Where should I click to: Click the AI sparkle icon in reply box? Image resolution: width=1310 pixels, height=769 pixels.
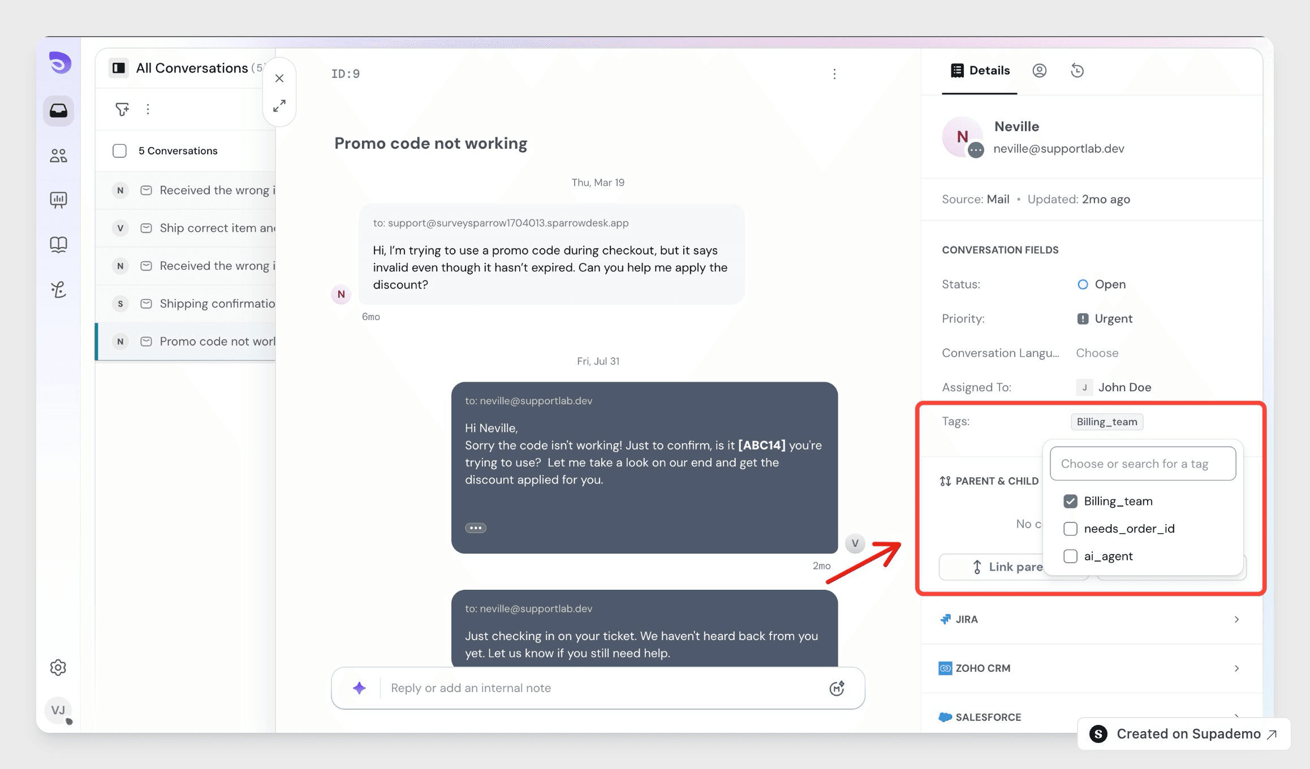tap(360, 688)
